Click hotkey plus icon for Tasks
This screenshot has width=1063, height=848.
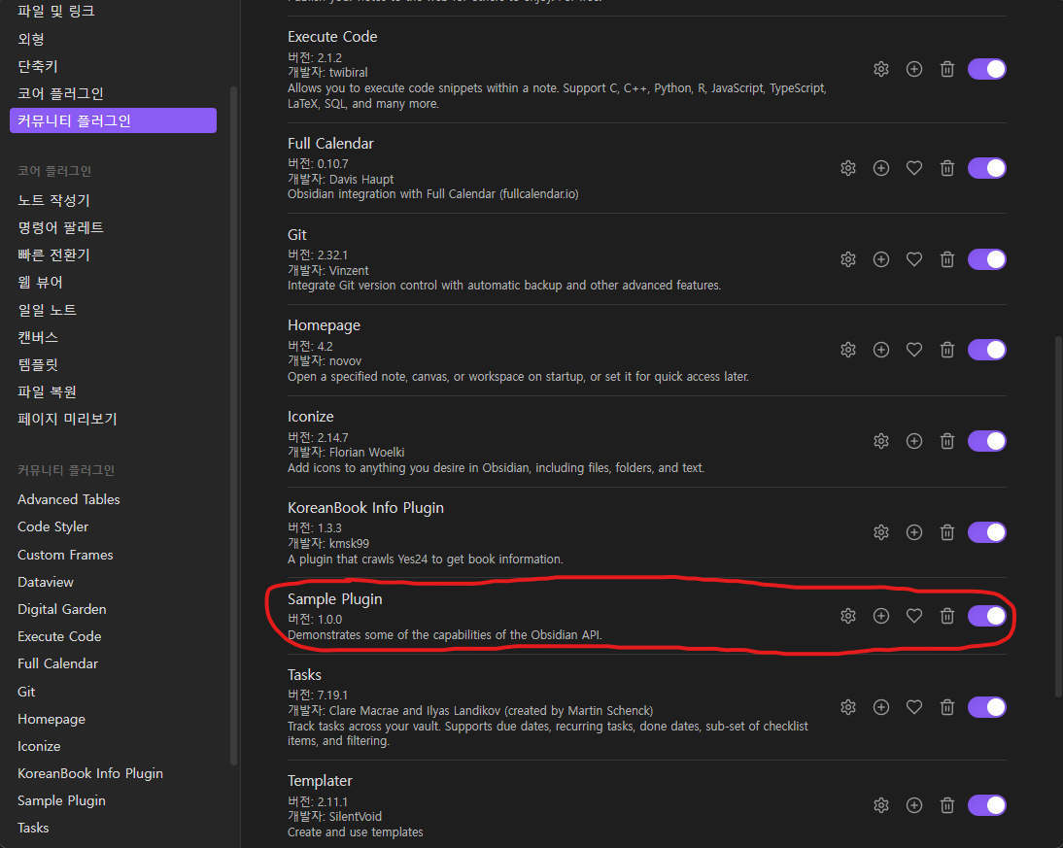coord(880,707)
